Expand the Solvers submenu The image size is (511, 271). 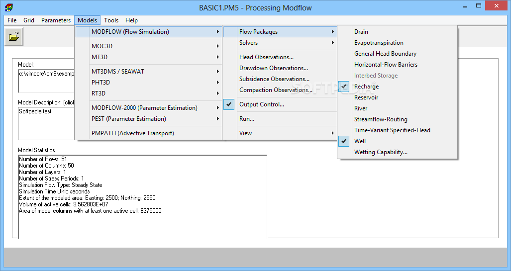[280, 43]
